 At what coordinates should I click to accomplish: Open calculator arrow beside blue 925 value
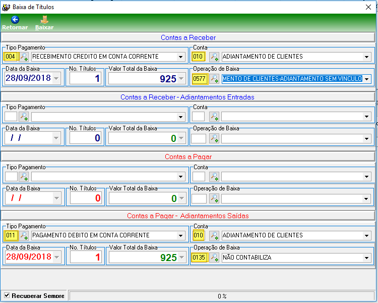[181, 79]
